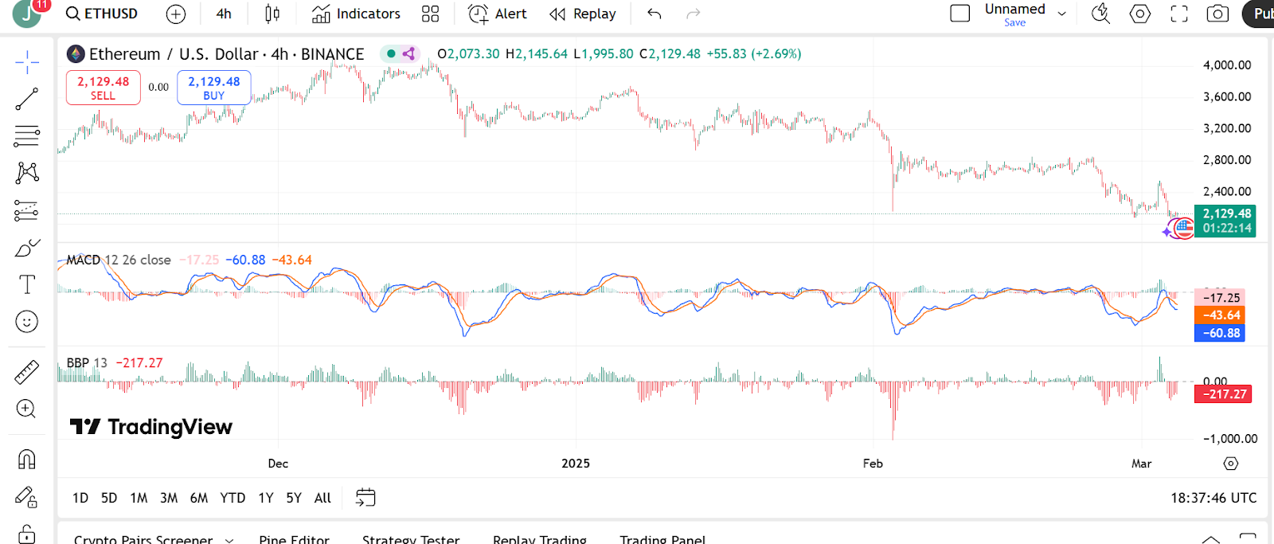Undo the last chart action
This screenshot has height=544, width=1274.
coord(655,14)
